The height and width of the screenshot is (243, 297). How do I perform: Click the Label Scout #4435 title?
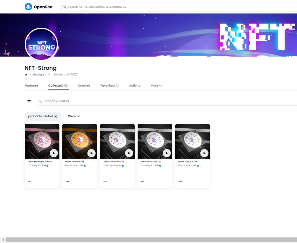pyautogui.click(x=113, y=162)
